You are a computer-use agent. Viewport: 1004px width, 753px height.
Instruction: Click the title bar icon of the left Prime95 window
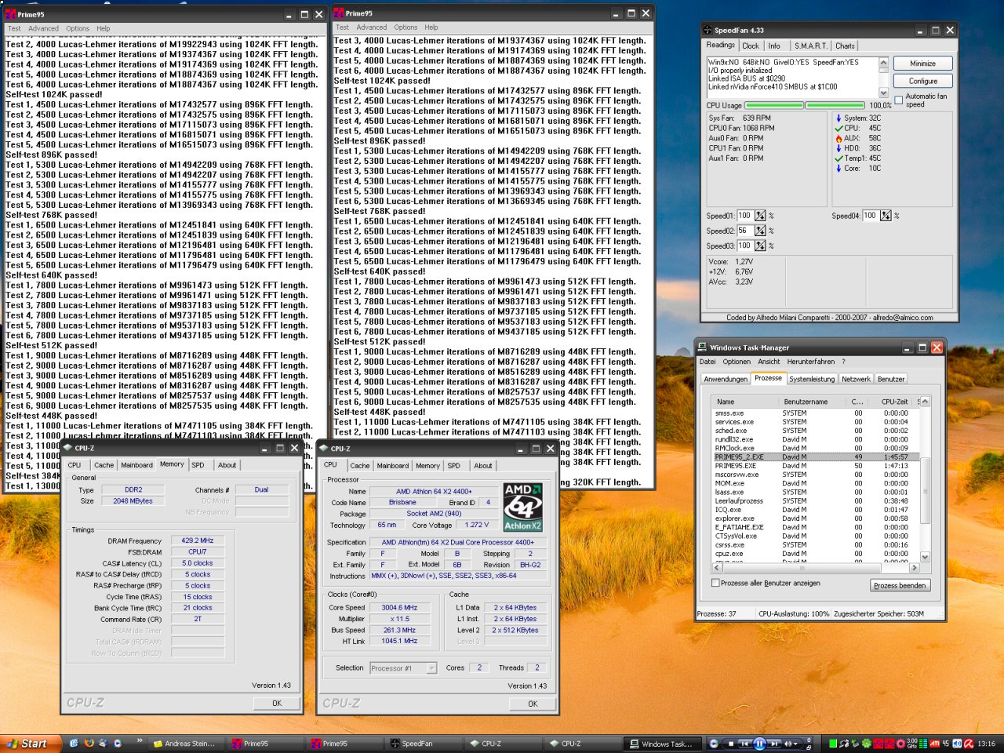[x=11, y=14]
